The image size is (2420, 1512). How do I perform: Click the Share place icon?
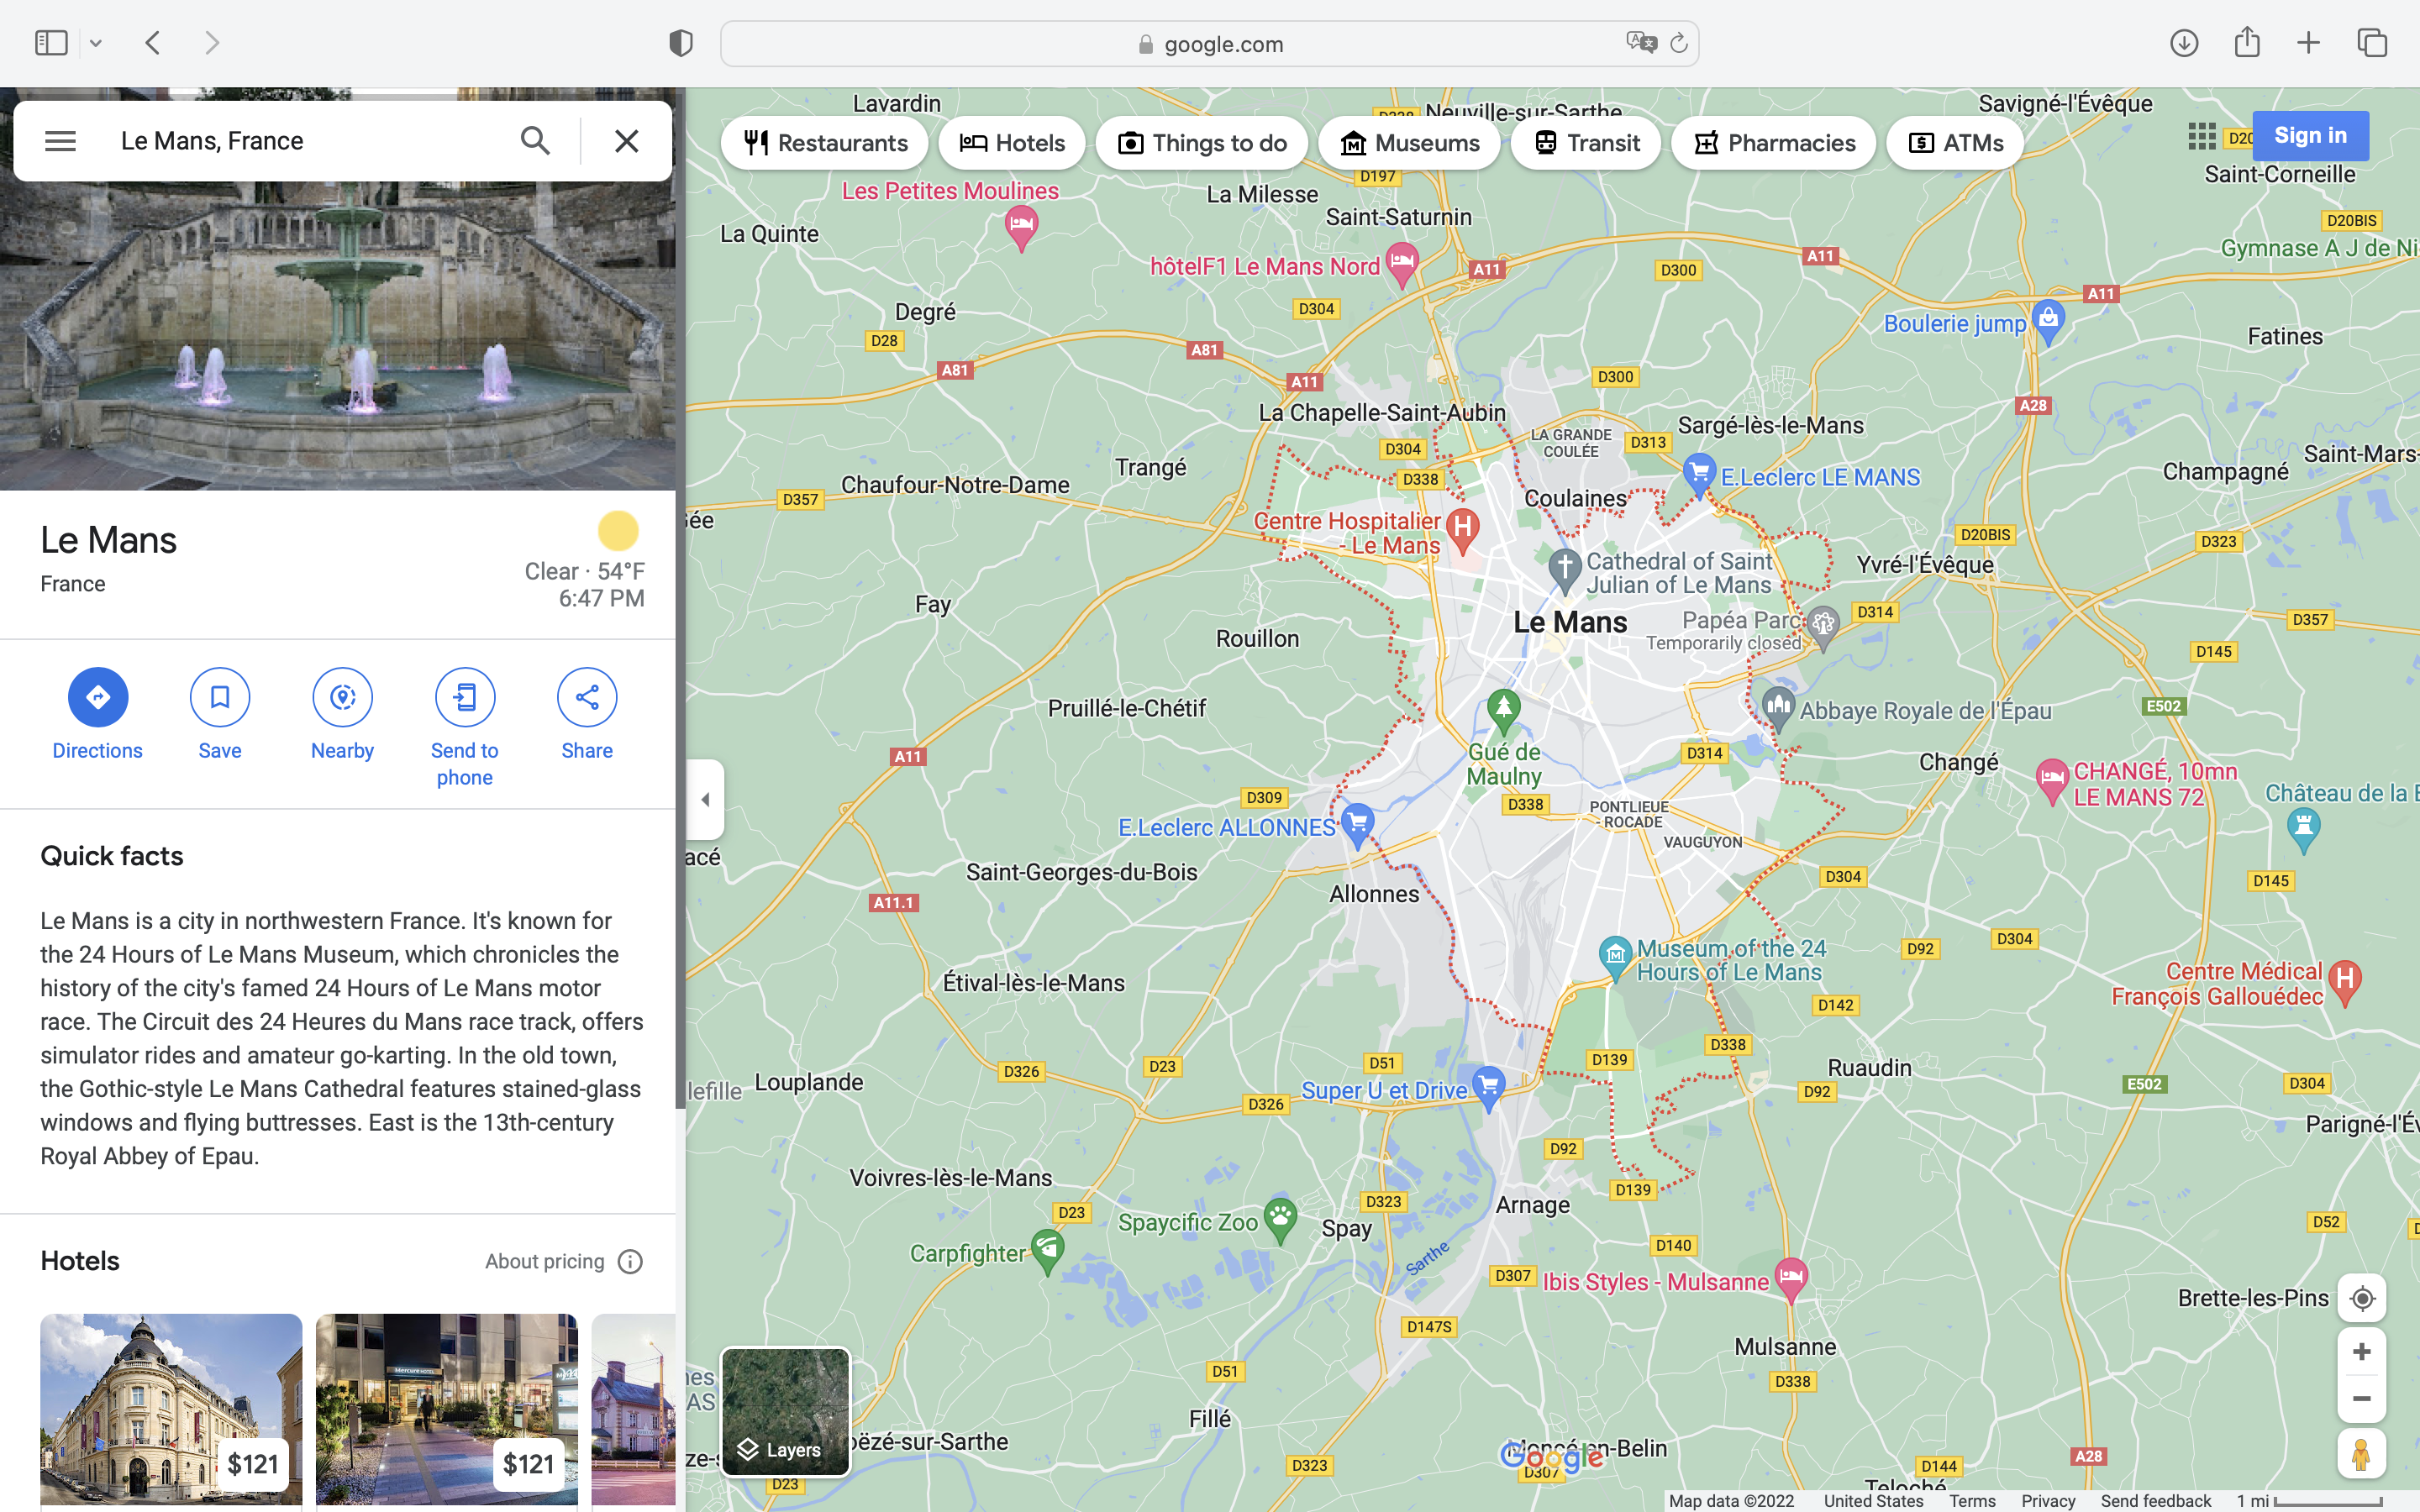point(587,697)
